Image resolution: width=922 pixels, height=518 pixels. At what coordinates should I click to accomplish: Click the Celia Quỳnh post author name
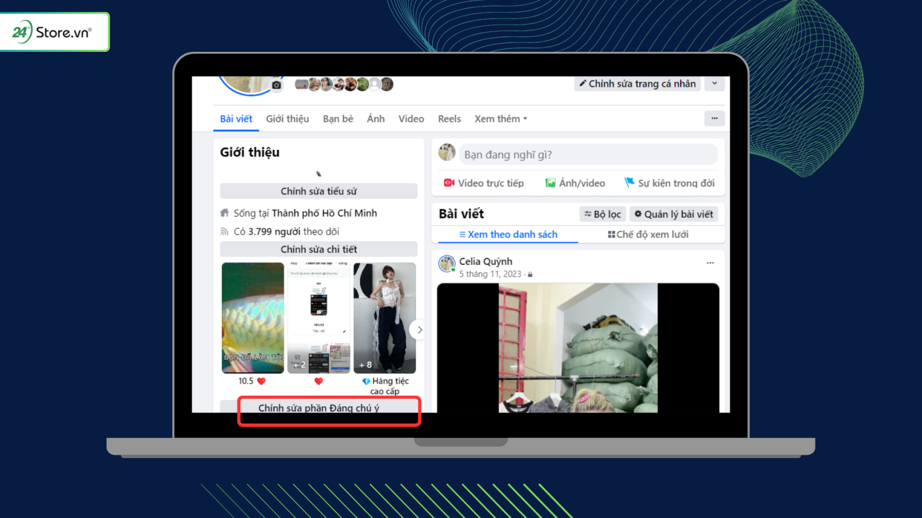[x=486, y=261]
